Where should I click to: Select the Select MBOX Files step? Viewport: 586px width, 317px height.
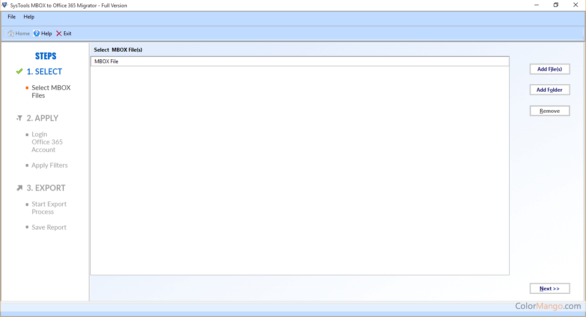[51, 92]
